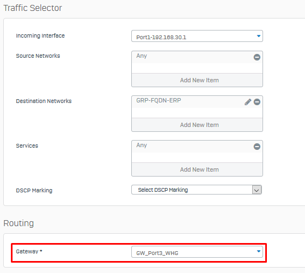Click the Gateway field label
305x273 pixels.
[29, 251]
